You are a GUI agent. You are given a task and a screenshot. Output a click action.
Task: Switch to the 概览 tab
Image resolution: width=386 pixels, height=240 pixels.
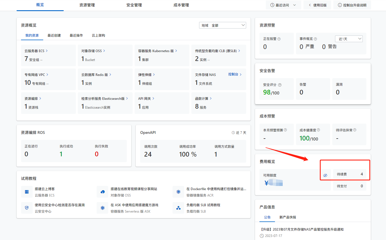(x=40, y=5)
